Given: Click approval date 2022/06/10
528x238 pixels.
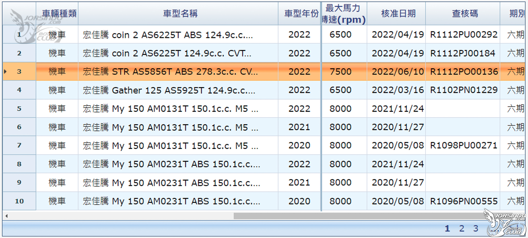Looking at the screenshot, I should click(x=398, y=72).
